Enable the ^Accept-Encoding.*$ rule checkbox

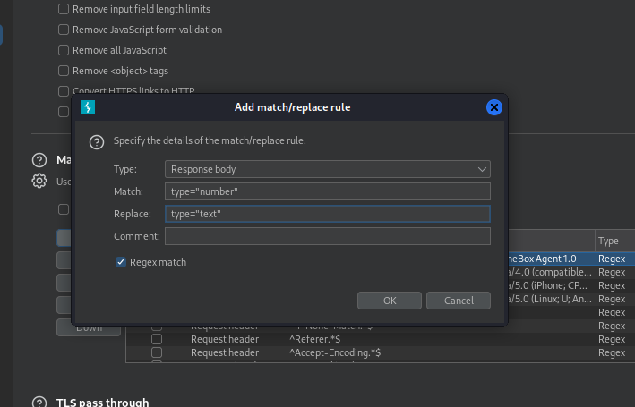coord(157,352)
